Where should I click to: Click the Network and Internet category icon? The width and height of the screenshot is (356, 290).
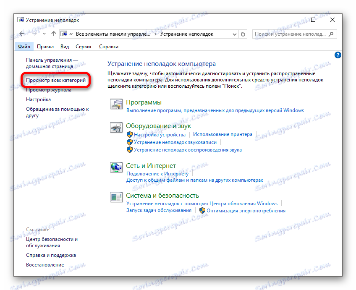point(116,167)
